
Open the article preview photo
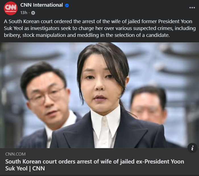coord(100,95)
